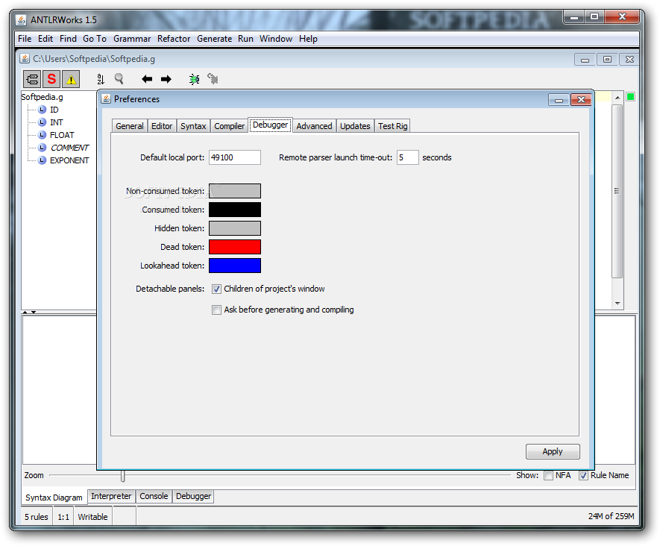Image resolution: width=660 pixels, height=546 pixels.
Task: Open the Debugger bottom tab
Action: tap(193, 496)
